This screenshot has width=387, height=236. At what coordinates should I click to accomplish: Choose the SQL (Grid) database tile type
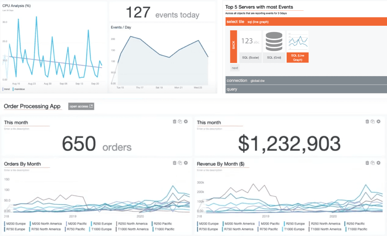[x=273, y=46]
